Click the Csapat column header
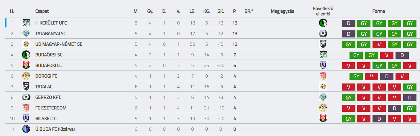 pos(42,11)
